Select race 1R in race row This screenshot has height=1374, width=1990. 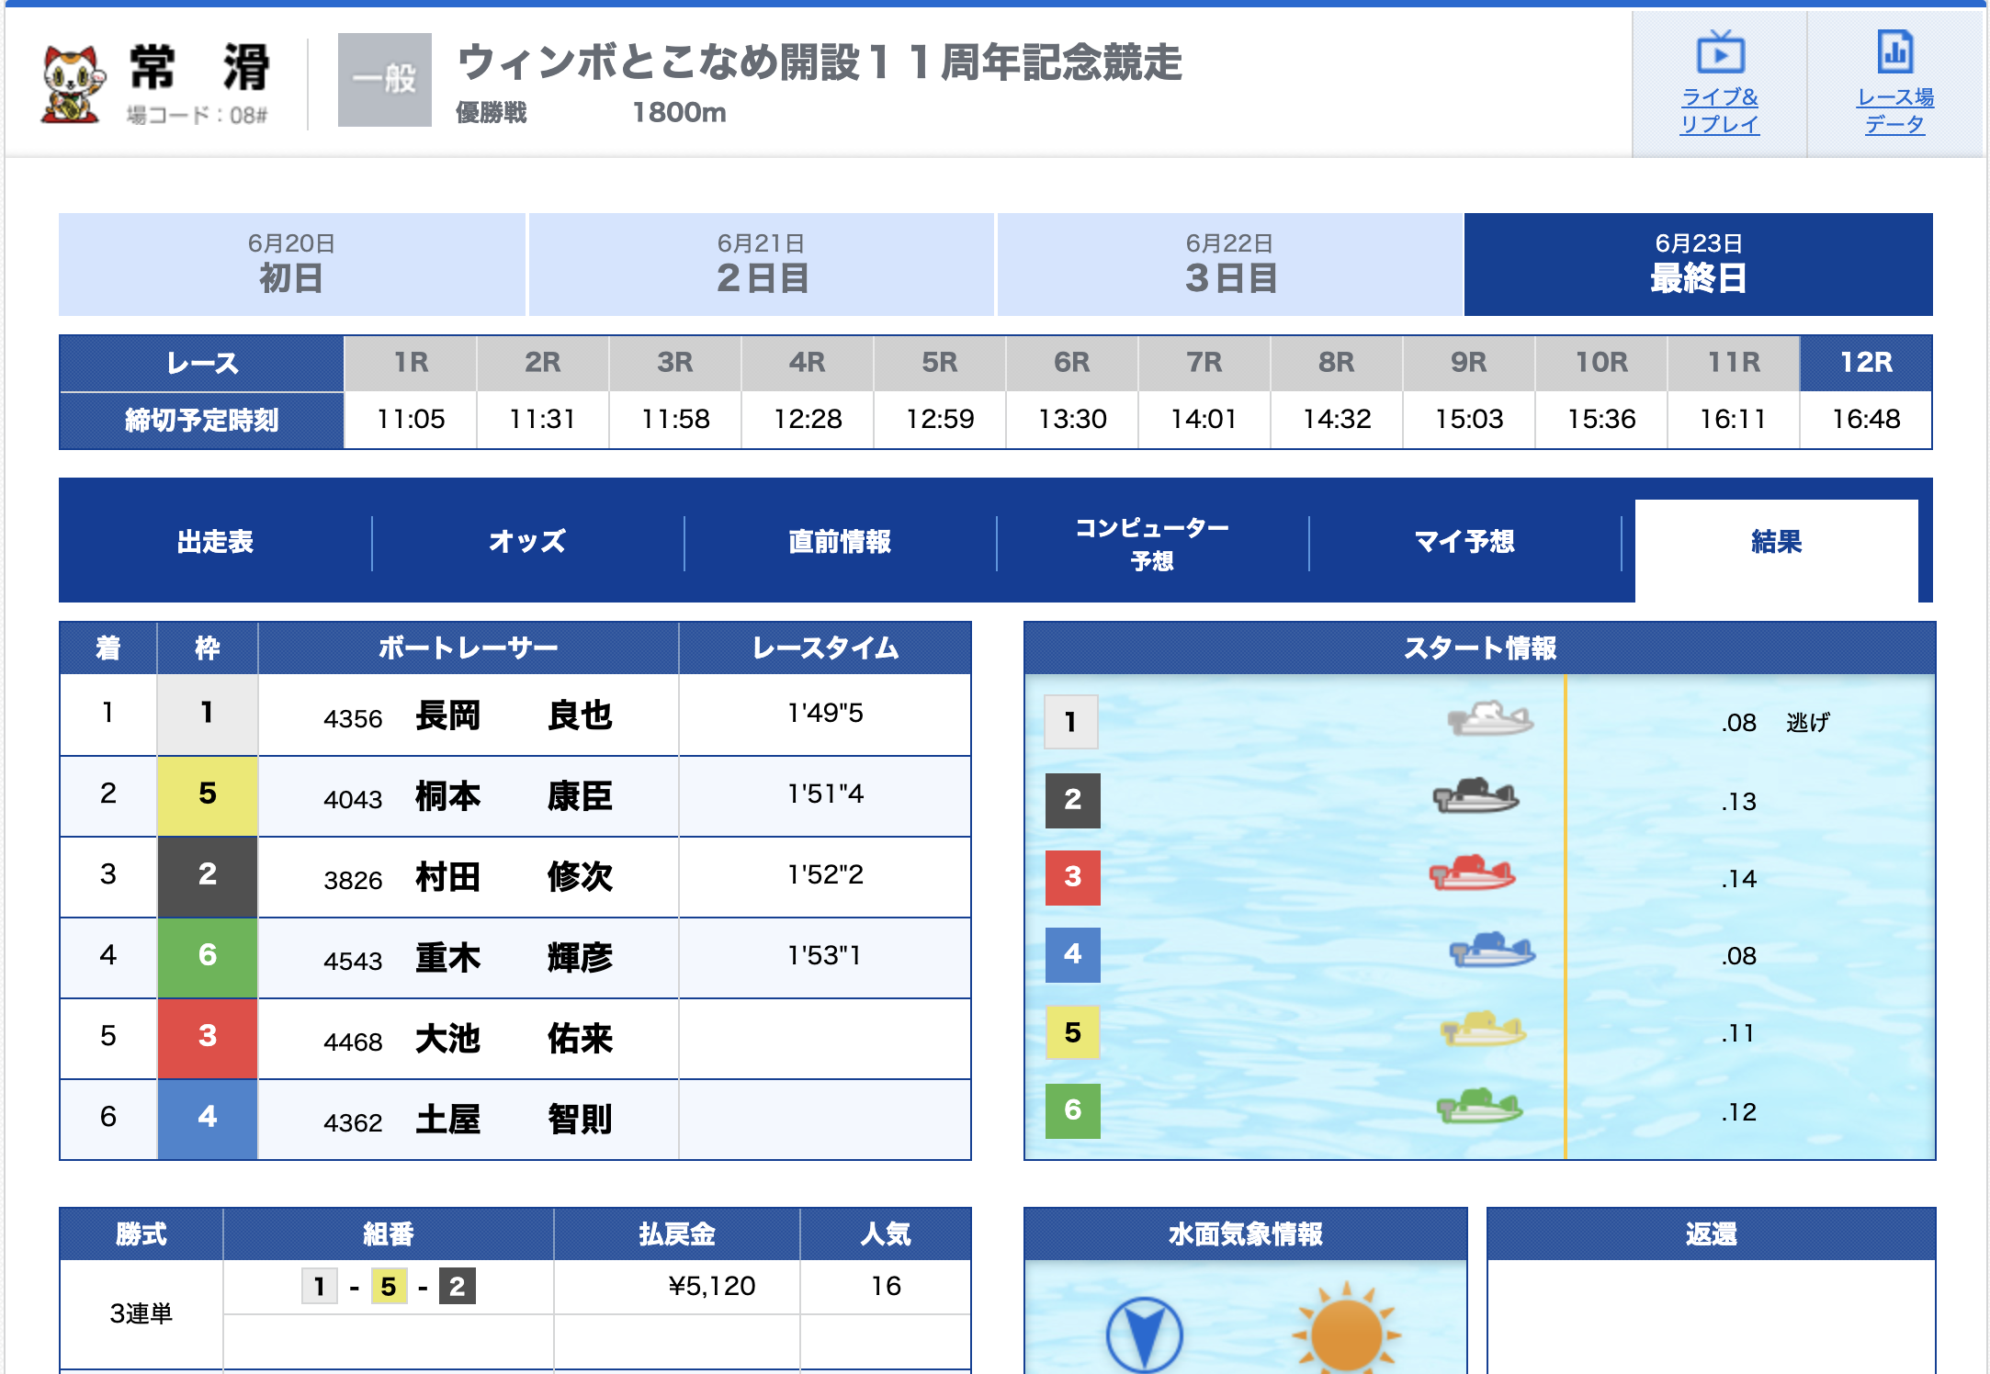coord(411,363)
